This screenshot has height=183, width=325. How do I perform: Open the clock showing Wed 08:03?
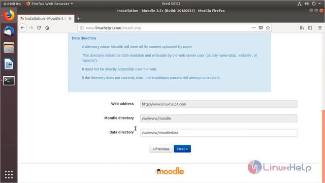coord(171,4)
